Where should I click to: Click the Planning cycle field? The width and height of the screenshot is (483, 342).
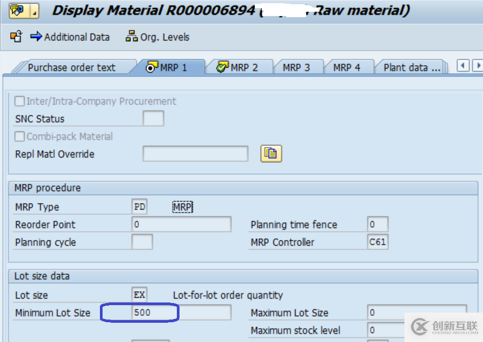point(142,242)
